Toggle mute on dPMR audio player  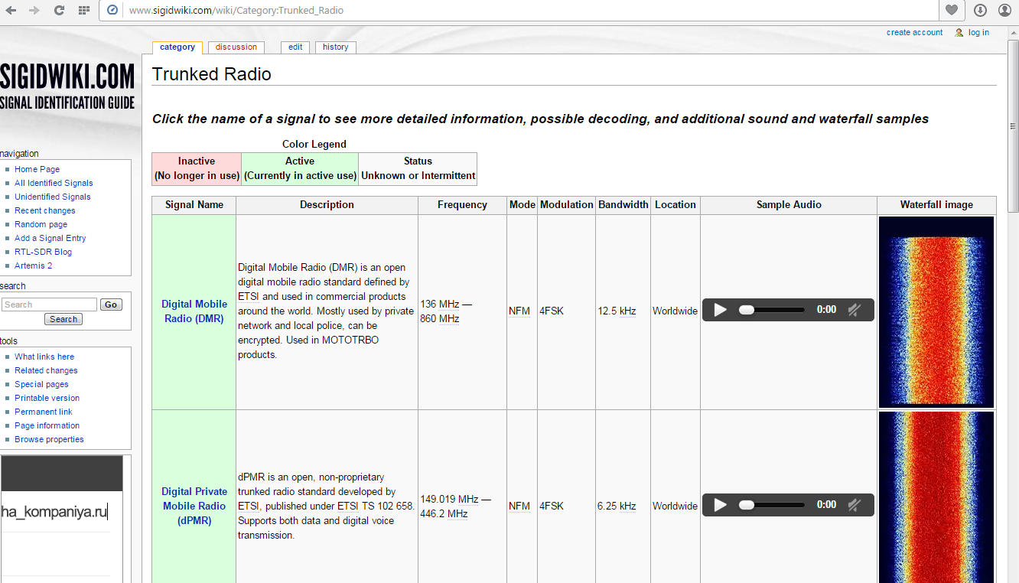point(855,505)
